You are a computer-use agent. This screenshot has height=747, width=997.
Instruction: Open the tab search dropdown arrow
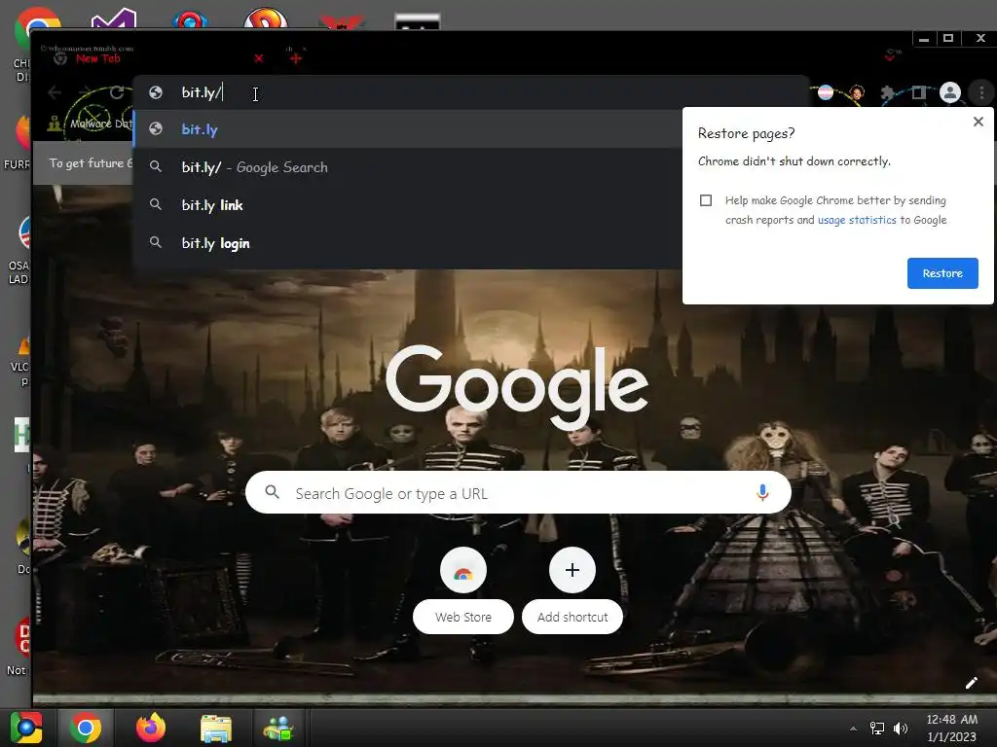pyautogui.click(x=890, y=57)
